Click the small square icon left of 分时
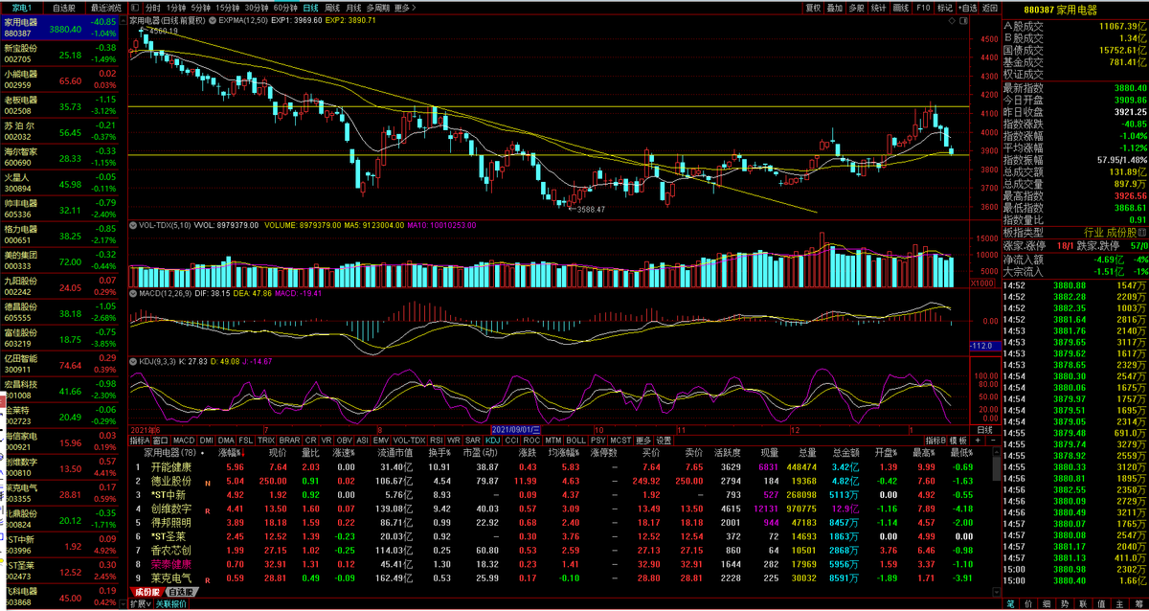The height and width of the screenshot is (611, 1149). [134, 7]
